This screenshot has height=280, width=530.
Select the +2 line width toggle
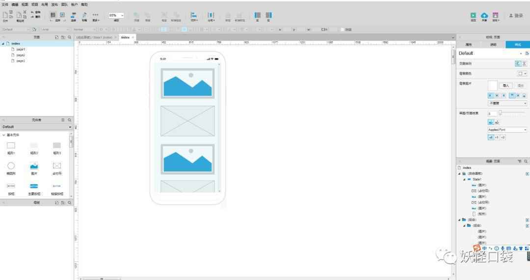point(503,137)
